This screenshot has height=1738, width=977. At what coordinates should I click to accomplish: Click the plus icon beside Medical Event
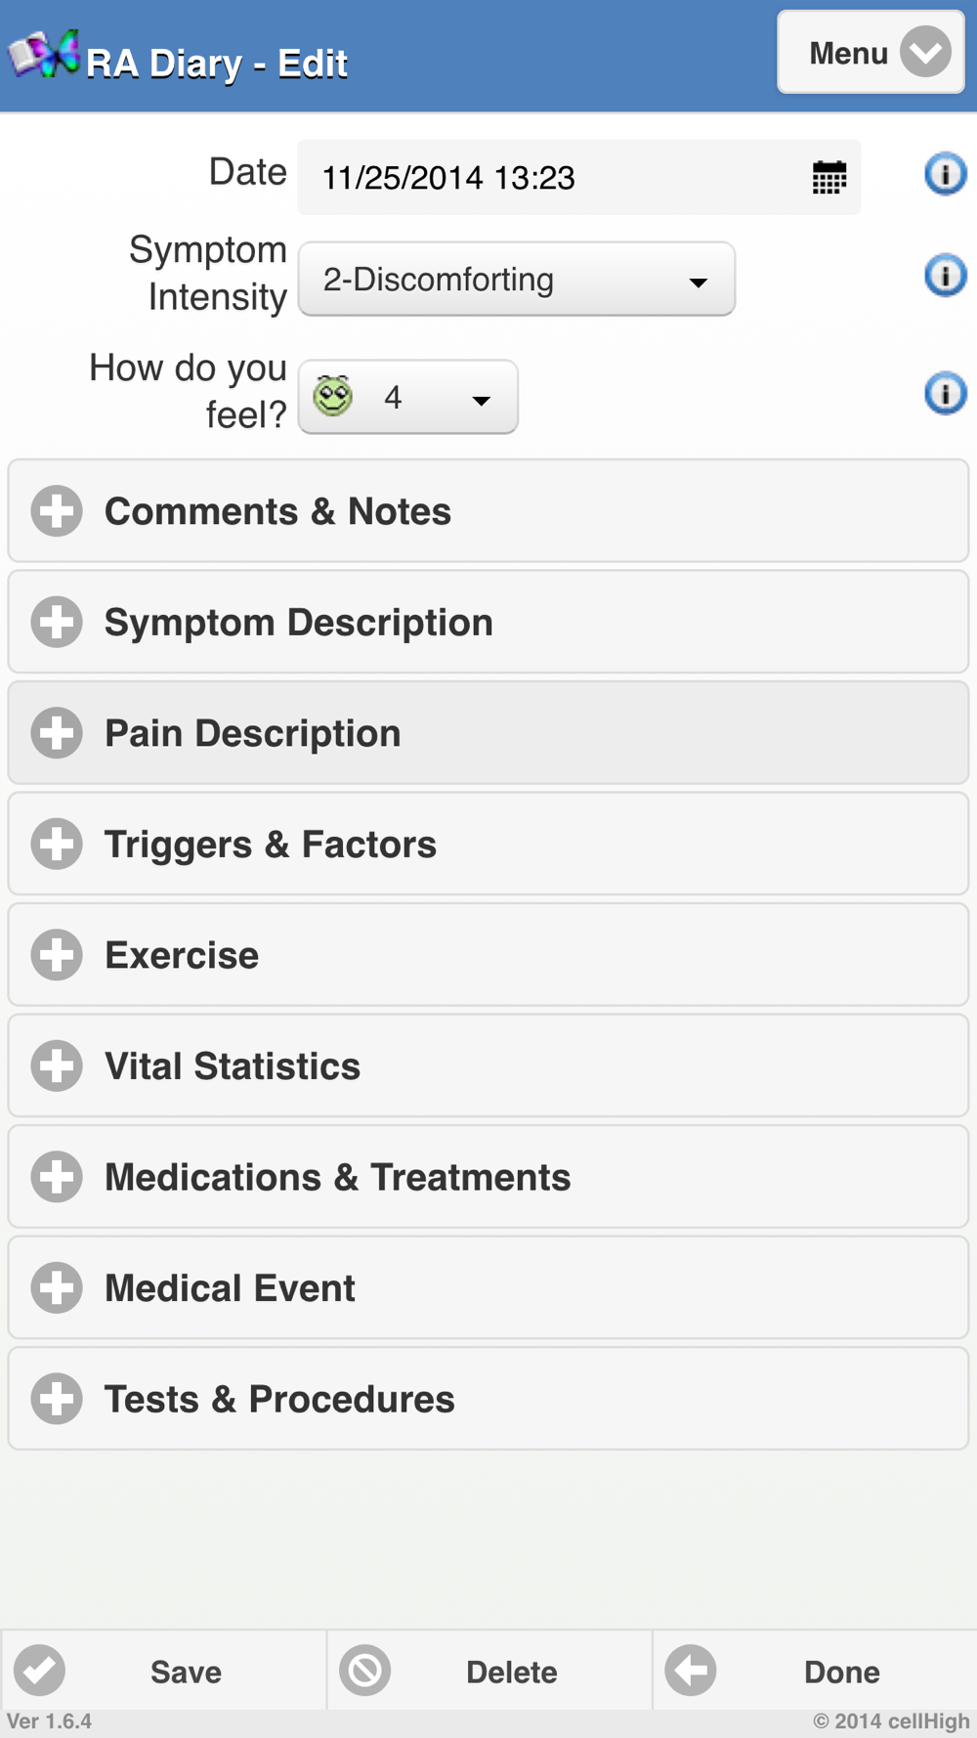pyautogui.click(x=57, y=1287)
